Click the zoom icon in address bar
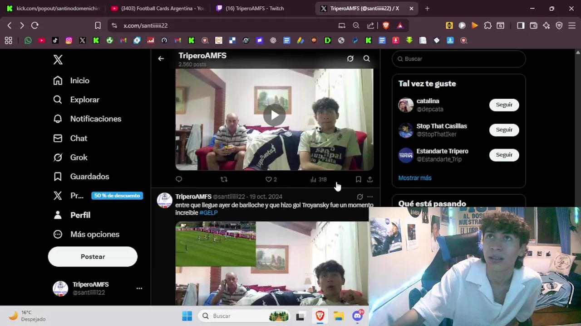581x326 pixels. pos(356,26)
